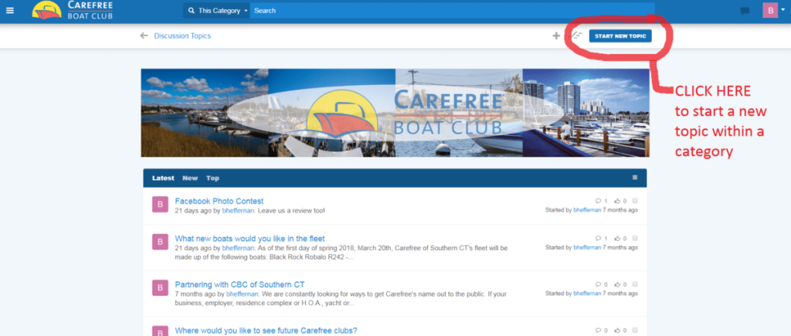This screenshot has width=791, height=336.
Task: Switch to the Top tab
Action: click(x=212, y=178)
